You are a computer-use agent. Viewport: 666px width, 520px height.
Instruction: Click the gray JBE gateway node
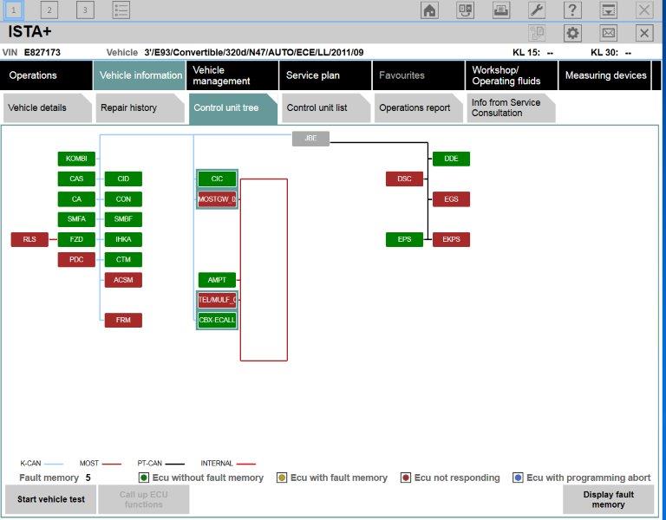tap(310, 139)
